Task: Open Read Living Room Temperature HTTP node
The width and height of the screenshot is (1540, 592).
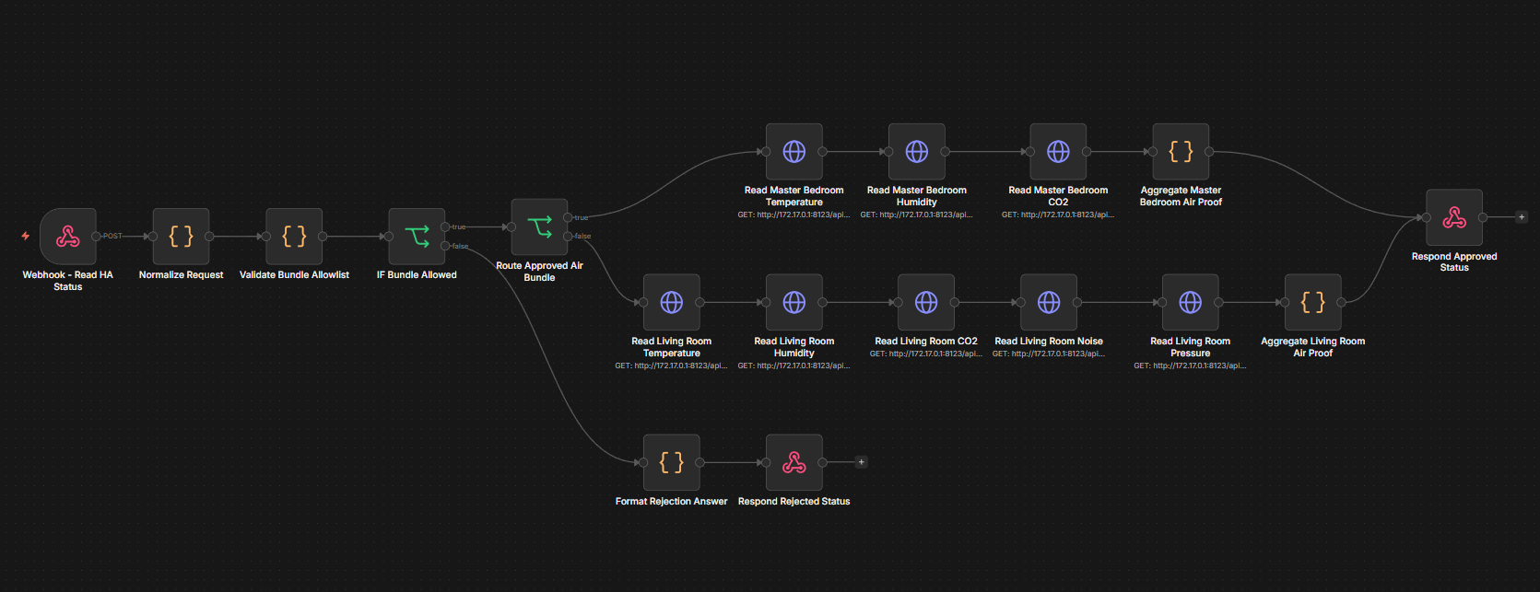Action: click(x=672, y=303)
